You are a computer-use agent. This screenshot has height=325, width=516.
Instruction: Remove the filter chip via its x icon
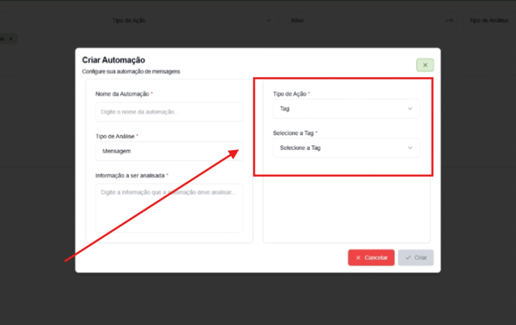coord(11,38)
